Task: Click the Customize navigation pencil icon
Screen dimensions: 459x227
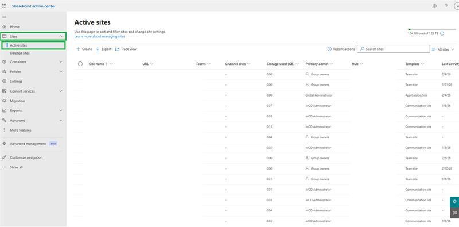Action: tap(4, 157)
